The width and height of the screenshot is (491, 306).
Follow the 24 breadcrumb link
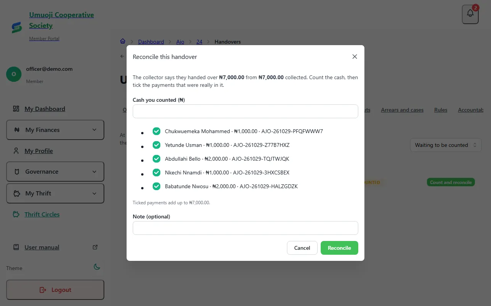tap(199, 42)
